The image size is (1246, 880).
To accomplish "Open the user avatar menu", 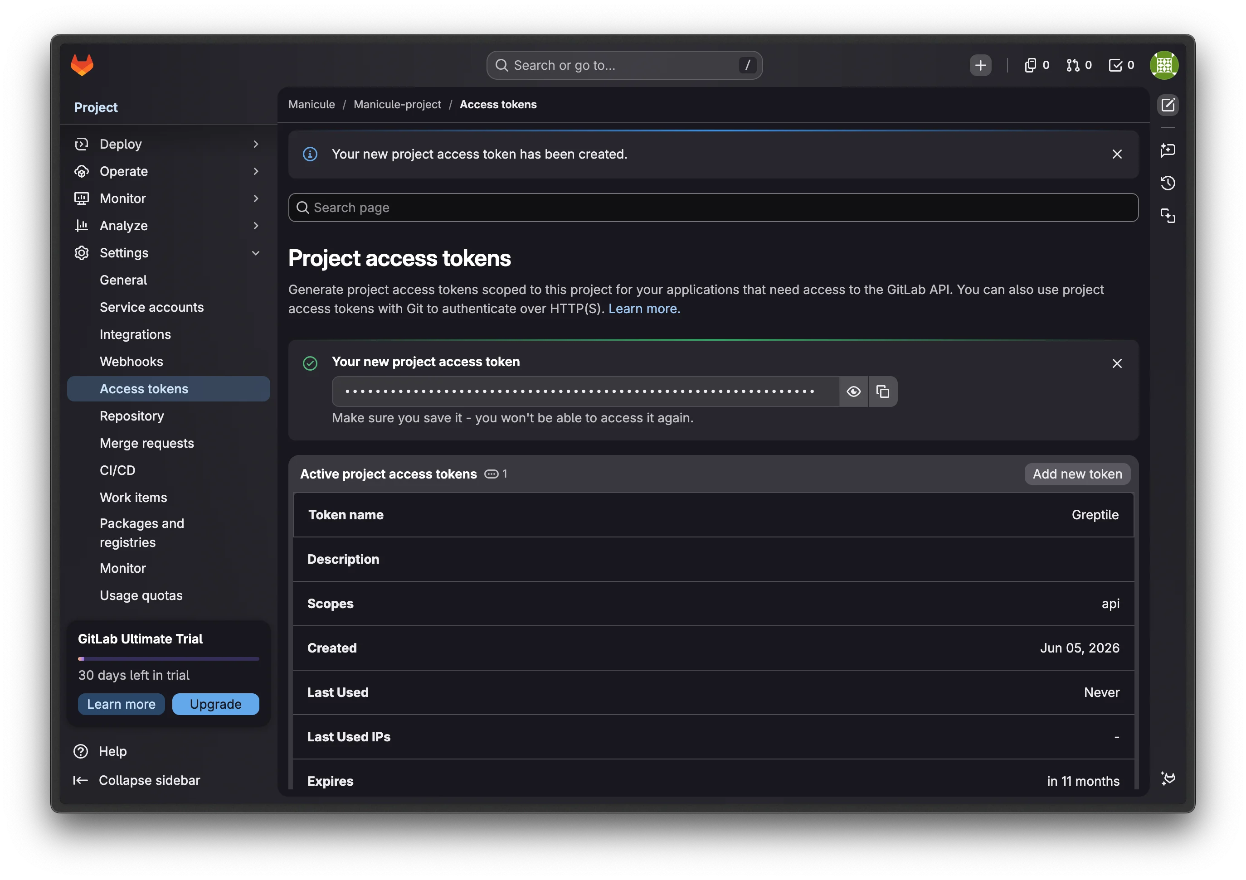I will click(x=1163, y=65).
